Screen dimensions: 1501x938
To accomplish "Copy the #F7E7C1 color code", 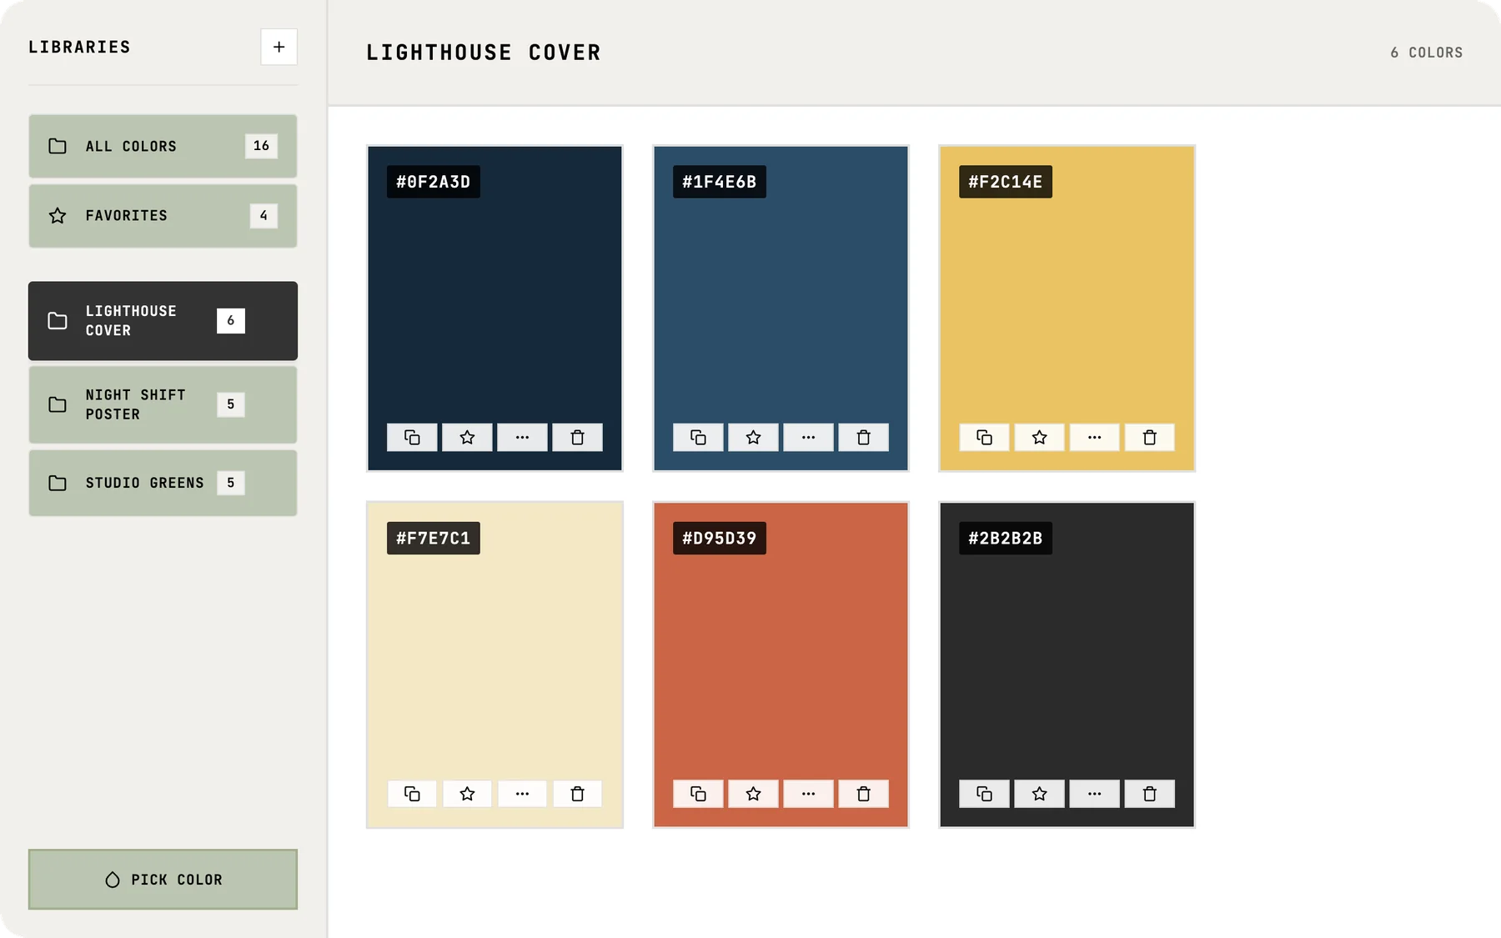I will tap(412, 794).
